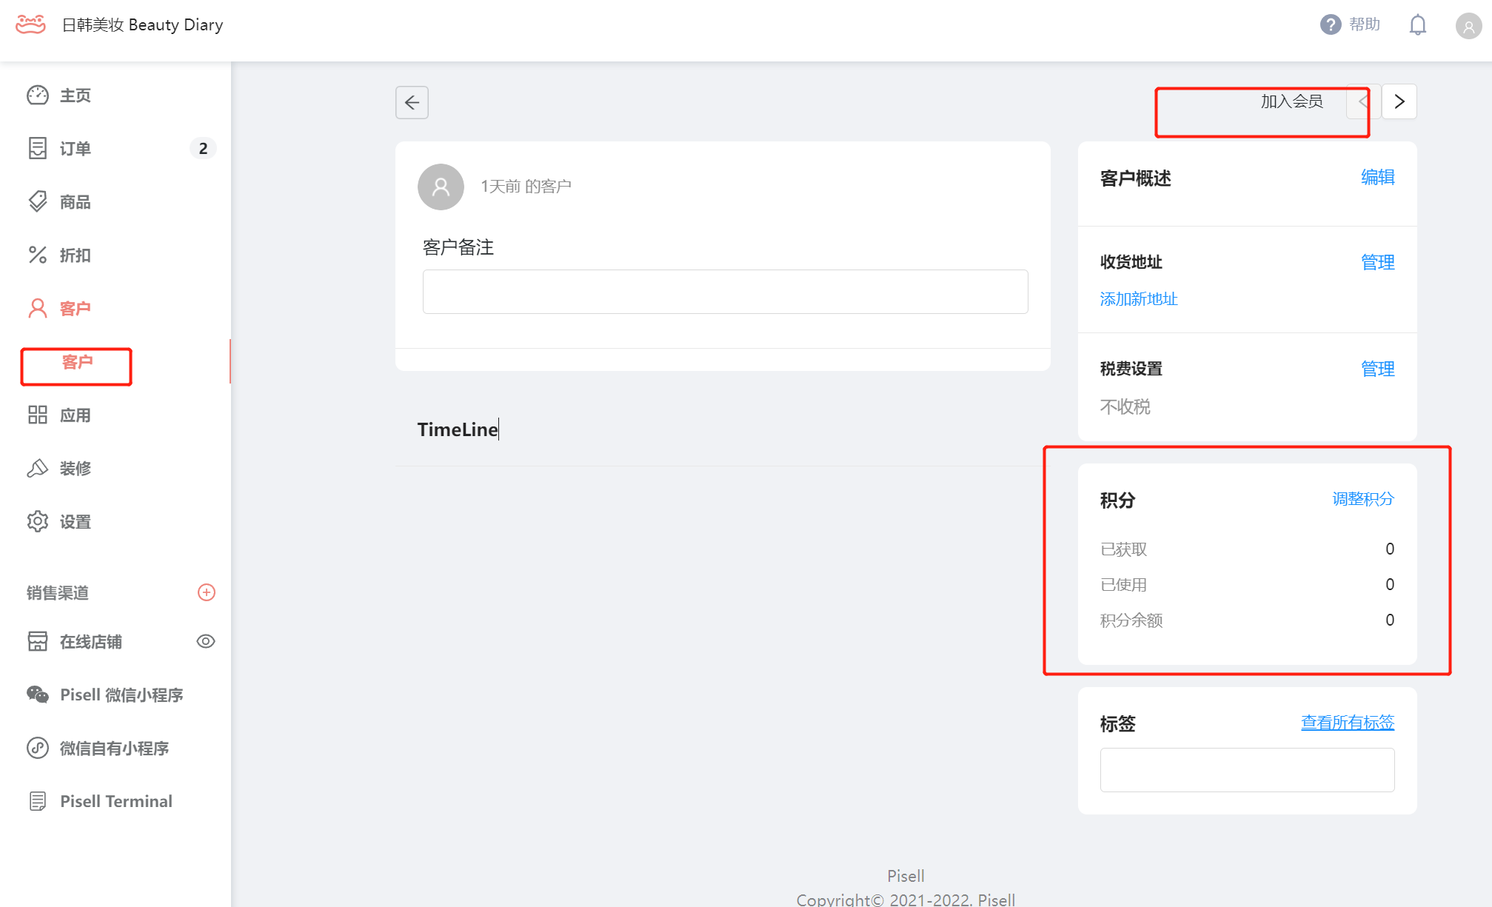The image size is (1492, 907).
Task: Click 加入会员 button
Action: (1291, 101)
